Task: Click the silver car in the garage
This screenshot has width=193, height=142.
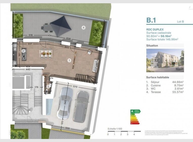Action: click(65, 103)
